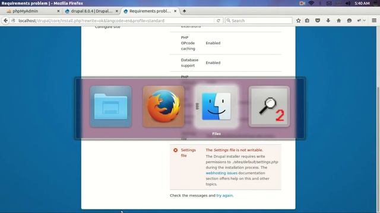This screenshot has height=213, width=380.
Task: Open the Wi-Fi network indicator
Action: [x=311, y=3]
